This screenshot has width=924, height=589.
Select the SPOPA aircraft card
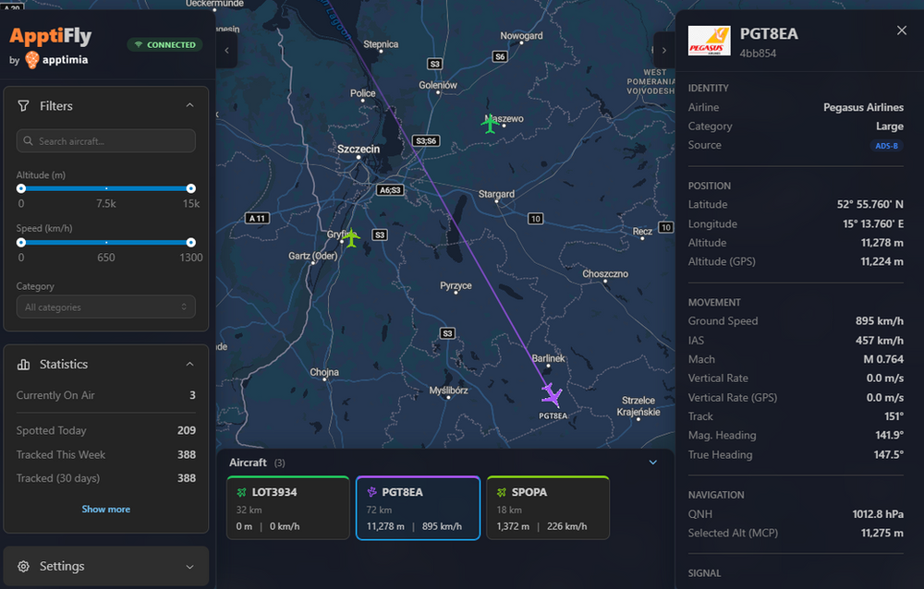click(548, 508)
